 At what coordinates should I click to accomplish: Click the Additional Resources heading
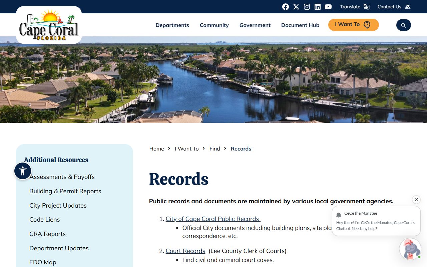click(56, 160)
